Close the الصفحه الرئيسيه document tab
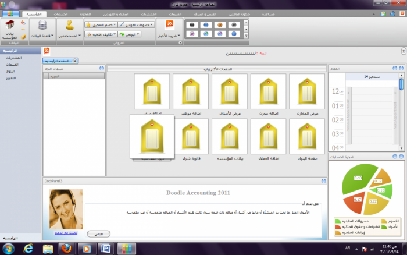 [x=75, y=61]
